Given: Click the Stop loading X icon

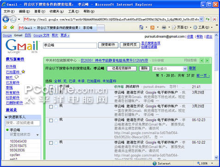Looking at the screenshot, I should tap(214, 19).
